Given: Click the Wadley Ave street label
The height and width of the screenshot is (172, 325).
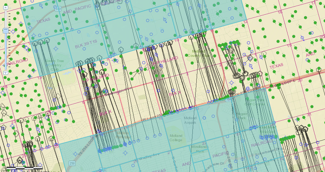Looking at the screenshot, I should click(149, 157).
